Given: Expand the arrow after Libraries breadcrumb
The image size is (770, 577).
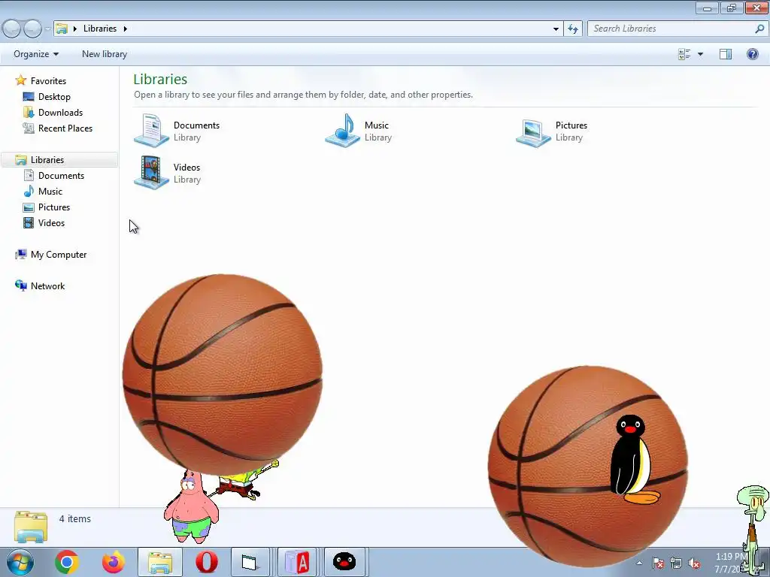Looking at the screenshot, I should pyautogui.click(x=126, y=29).
